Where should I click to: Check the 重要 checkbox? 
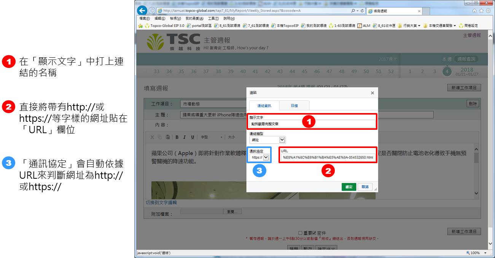tap(301, 233)
